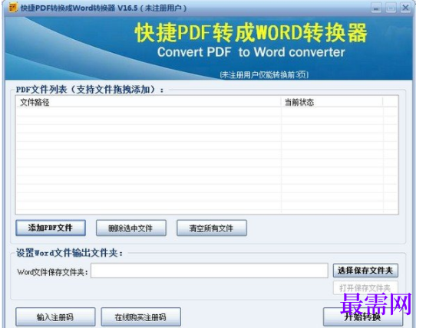Click the PDF文件列表 group label
The height and width of the screenshot is (328, 426).
click(x=90, y=89)
